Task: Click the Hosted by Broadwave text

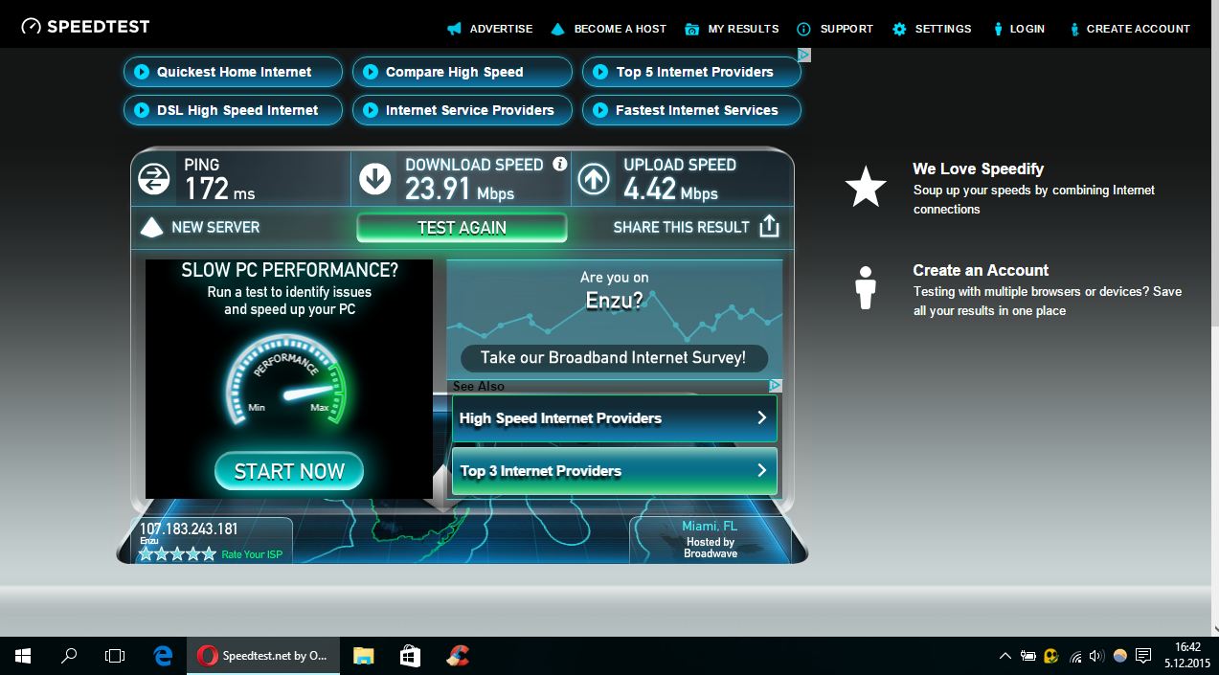Action: (711, 548)
